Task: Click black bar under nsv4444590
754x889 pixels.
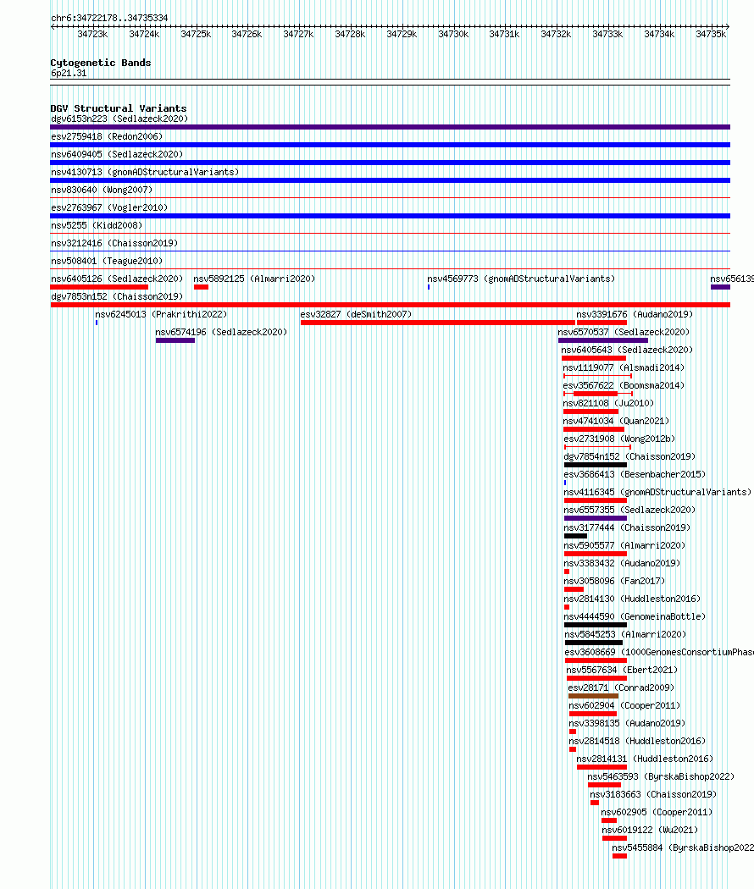Action: [x=596, y=625]
